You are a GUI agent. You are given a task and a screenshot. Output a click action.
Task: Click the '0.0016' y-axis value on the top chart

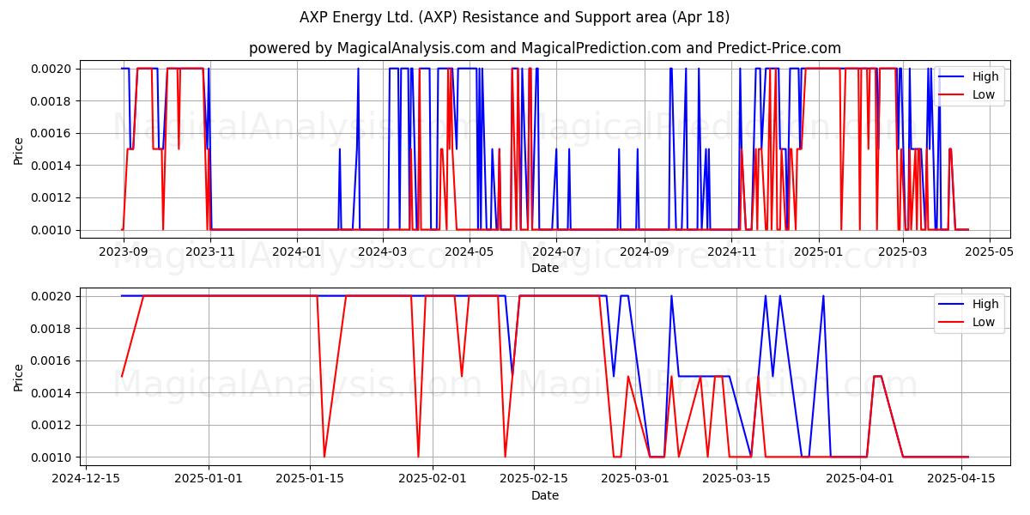coord(52,133)
